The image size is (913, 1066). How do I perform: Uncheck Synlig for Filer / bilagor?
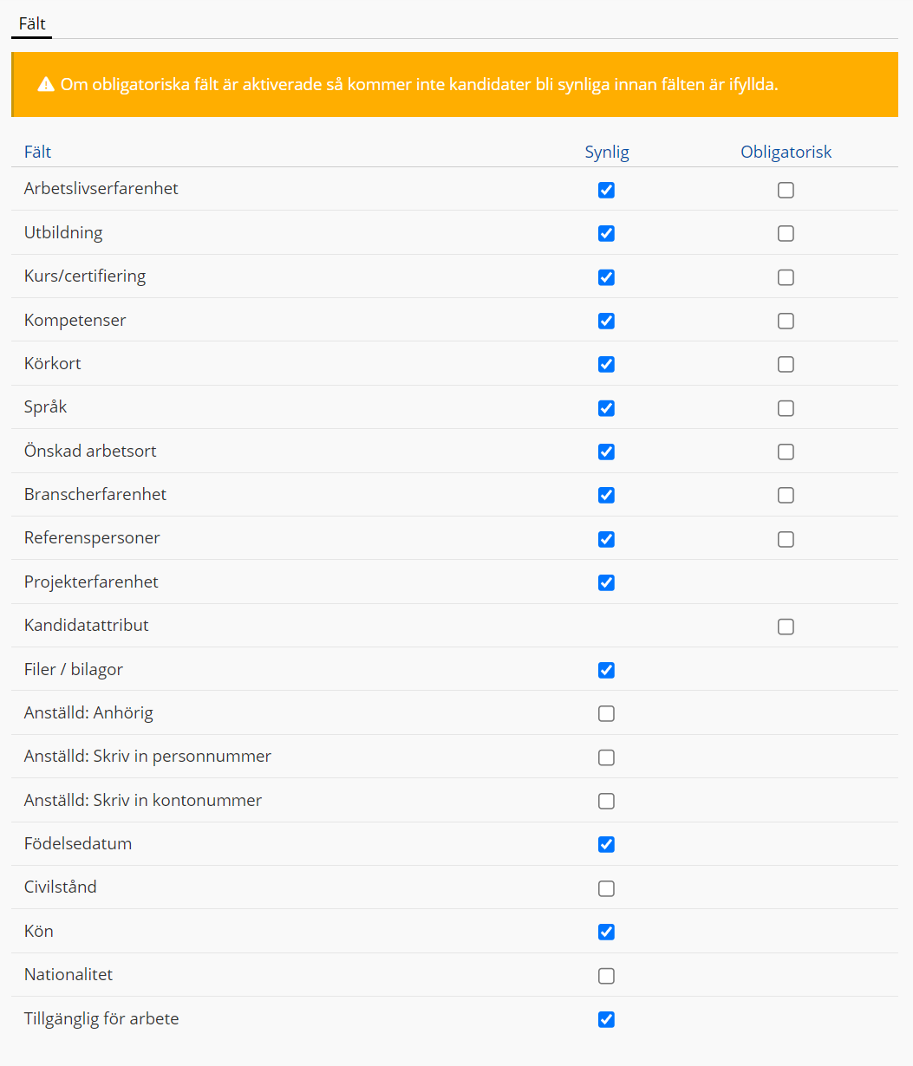click(606, 670)
